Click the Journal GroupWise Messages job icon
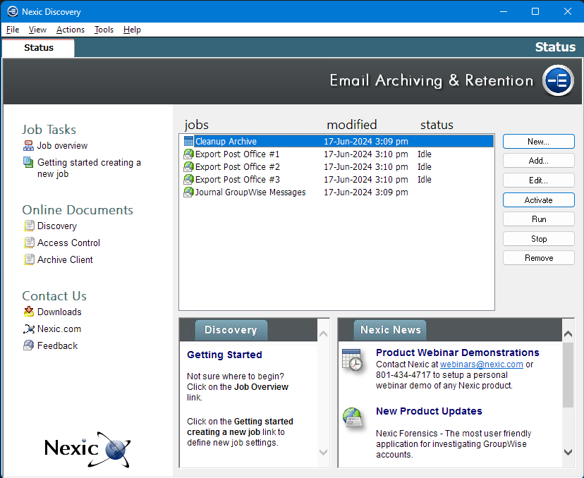Screen dimensions: 584x478 [189, 192]
